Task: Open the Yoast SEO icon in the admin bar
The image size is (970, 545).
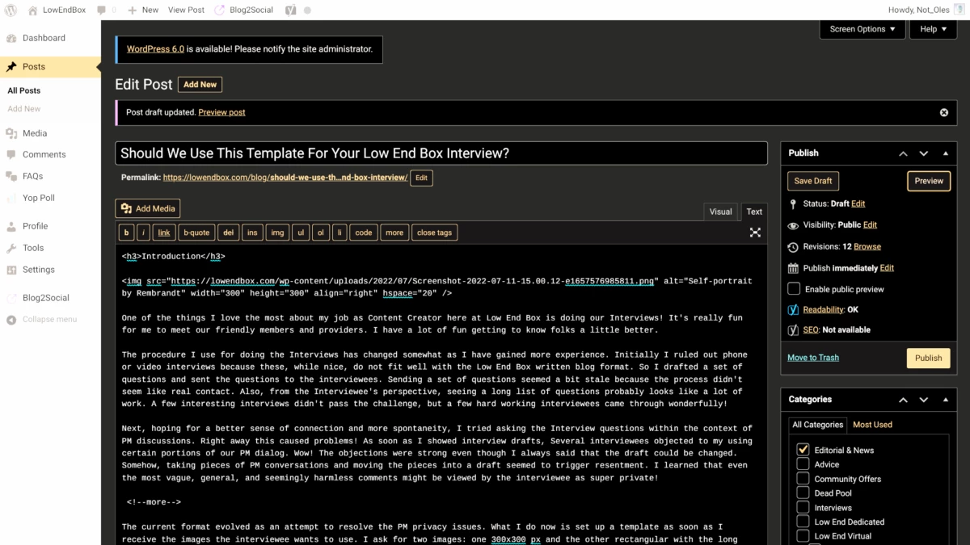Action: (x=290, y=10)
